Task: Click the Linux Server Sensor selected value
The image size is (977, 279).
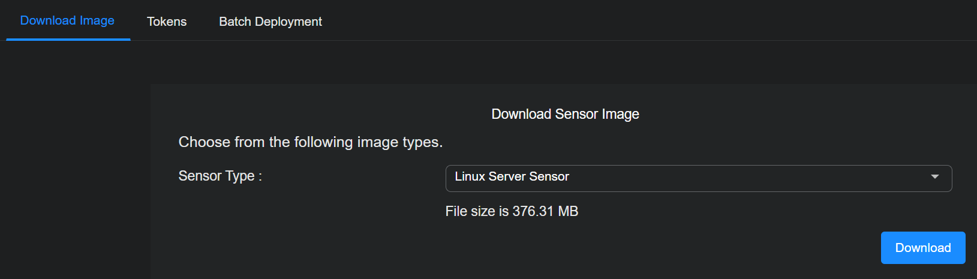Action: click(x=512, y=176)
